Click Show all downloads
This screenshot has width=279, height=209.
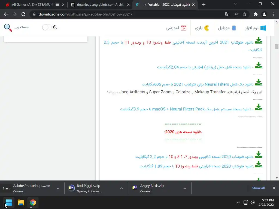click(258, 188)
